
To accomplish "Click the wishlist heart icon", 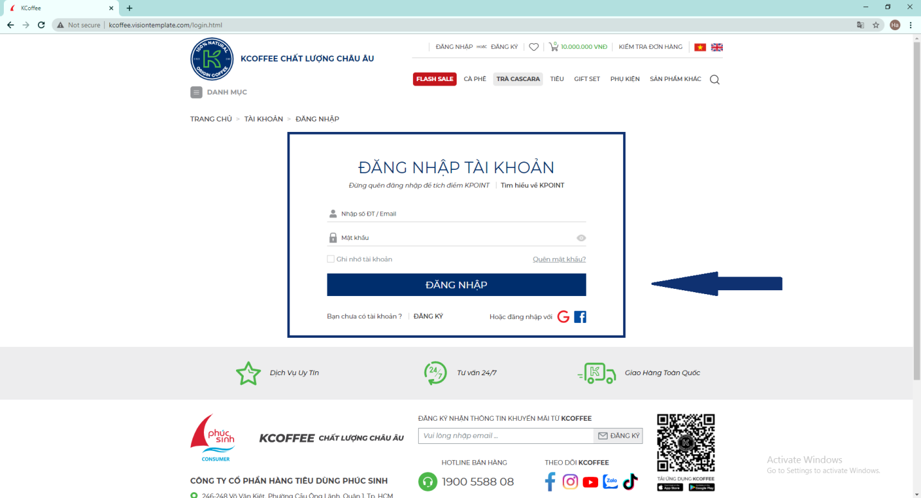I will tap(534, 47).
